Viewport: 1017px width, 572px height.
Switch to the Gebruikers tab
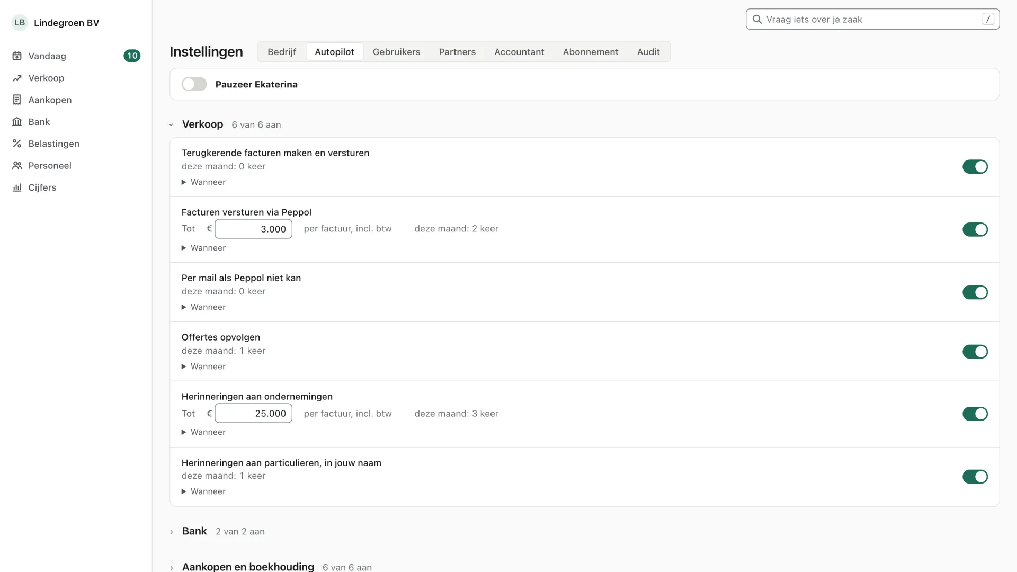click(396, 52)
